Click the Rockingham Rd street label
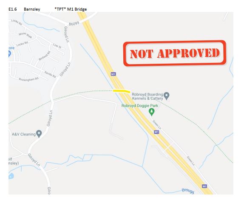Screen dimensions: 244x203 pyautogui.click(x=28, y=79)
